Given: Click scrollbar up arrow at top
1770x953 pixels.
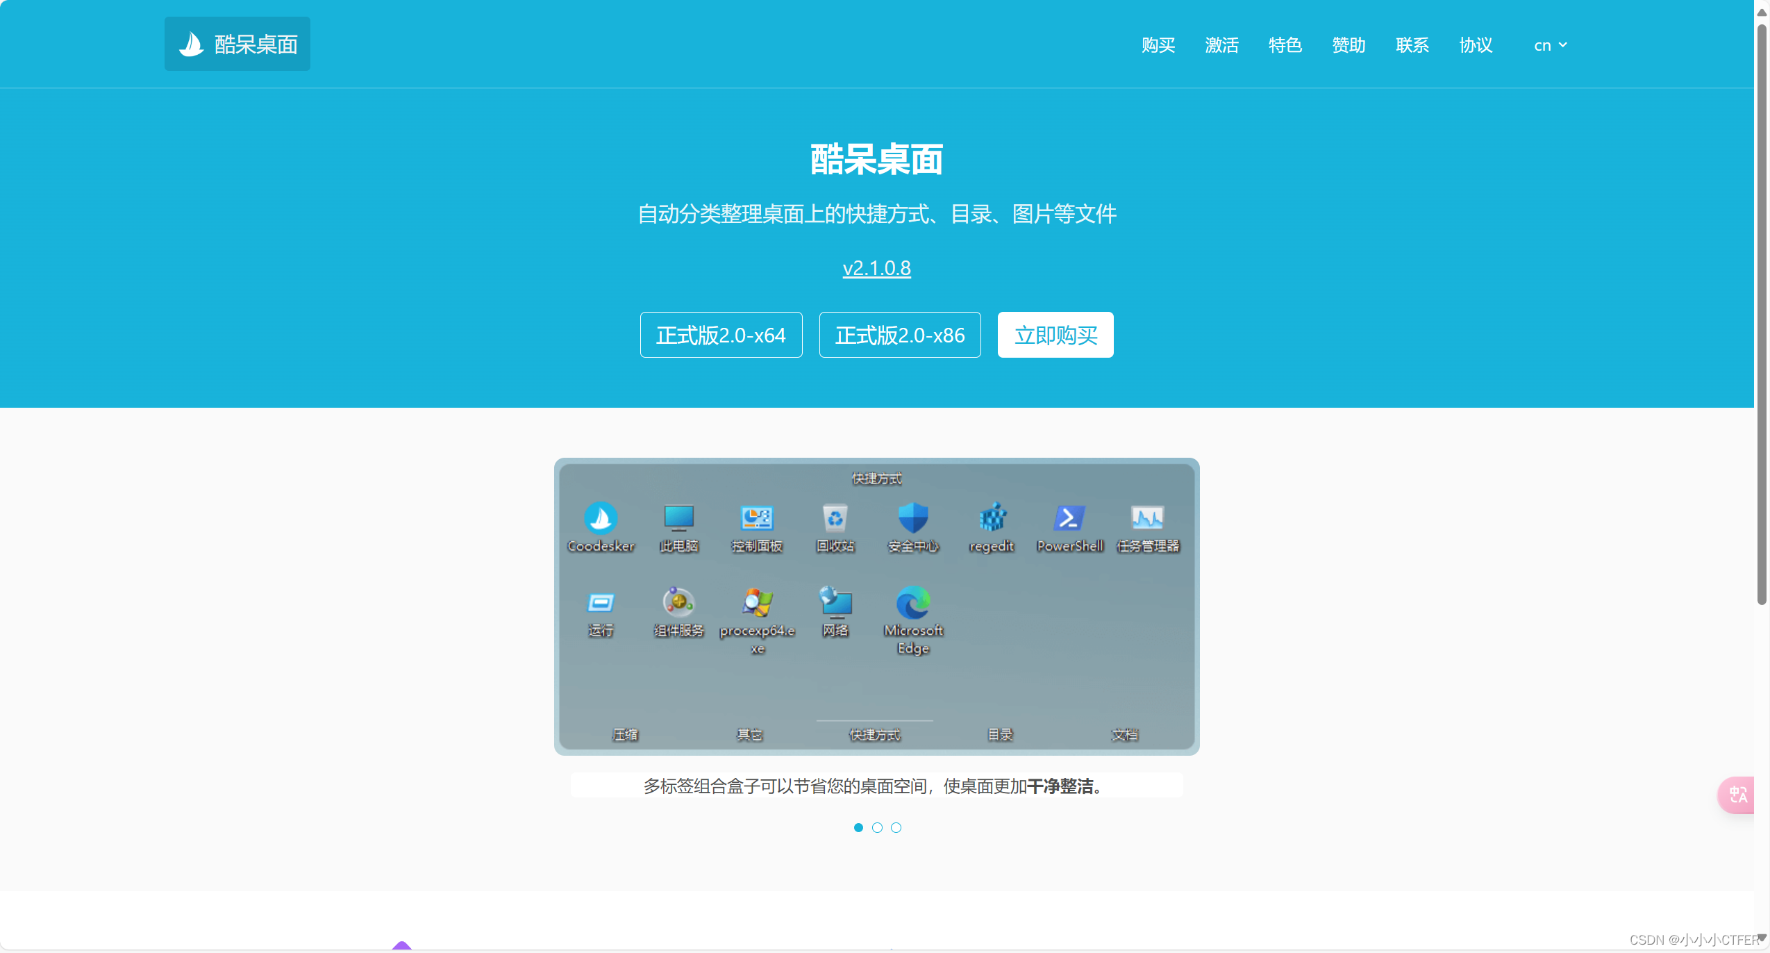Looking at the screenshot, I should (1762, 12).
